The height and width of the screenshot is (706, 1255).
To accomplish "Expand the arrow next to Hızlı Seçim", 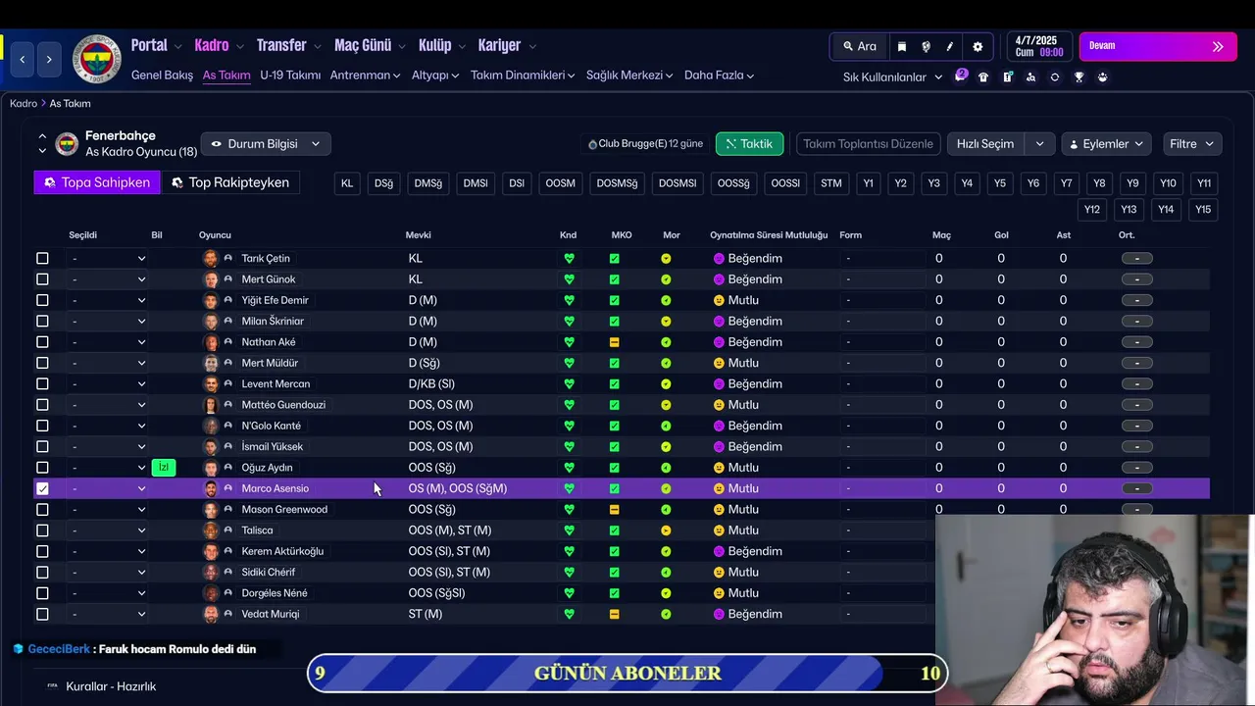I will pos(1039,144).
